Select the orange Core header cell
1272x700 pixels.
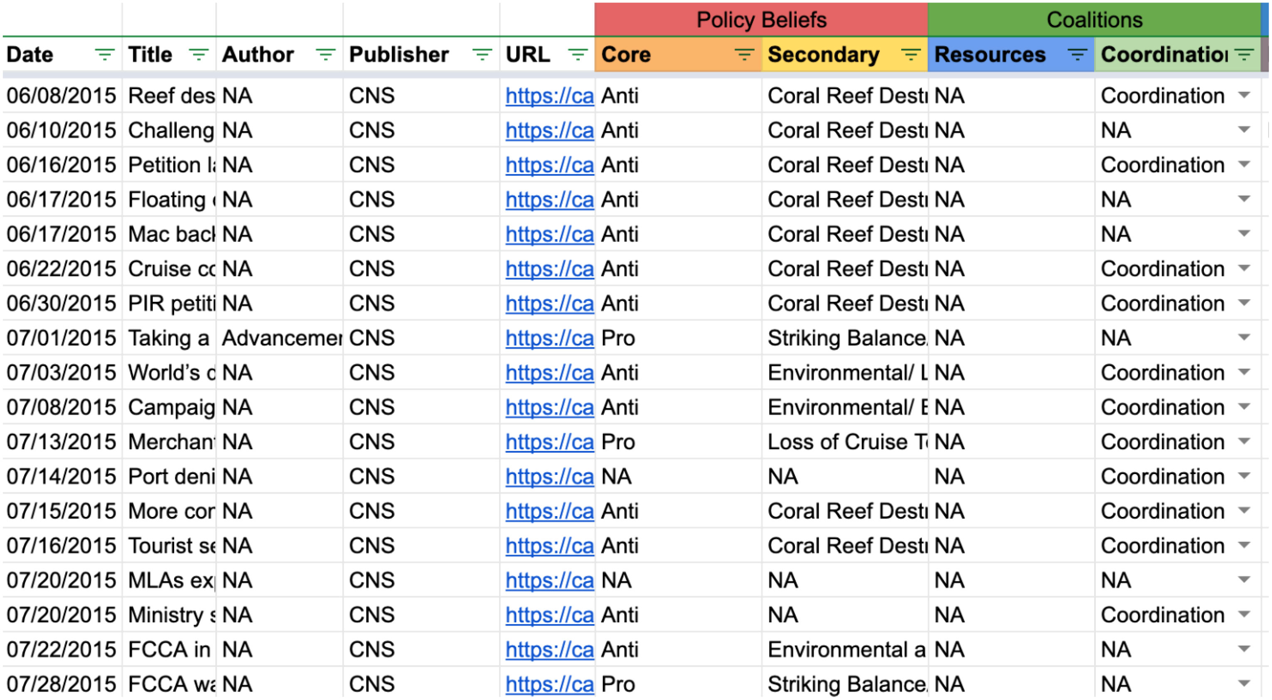click(678, 54)
